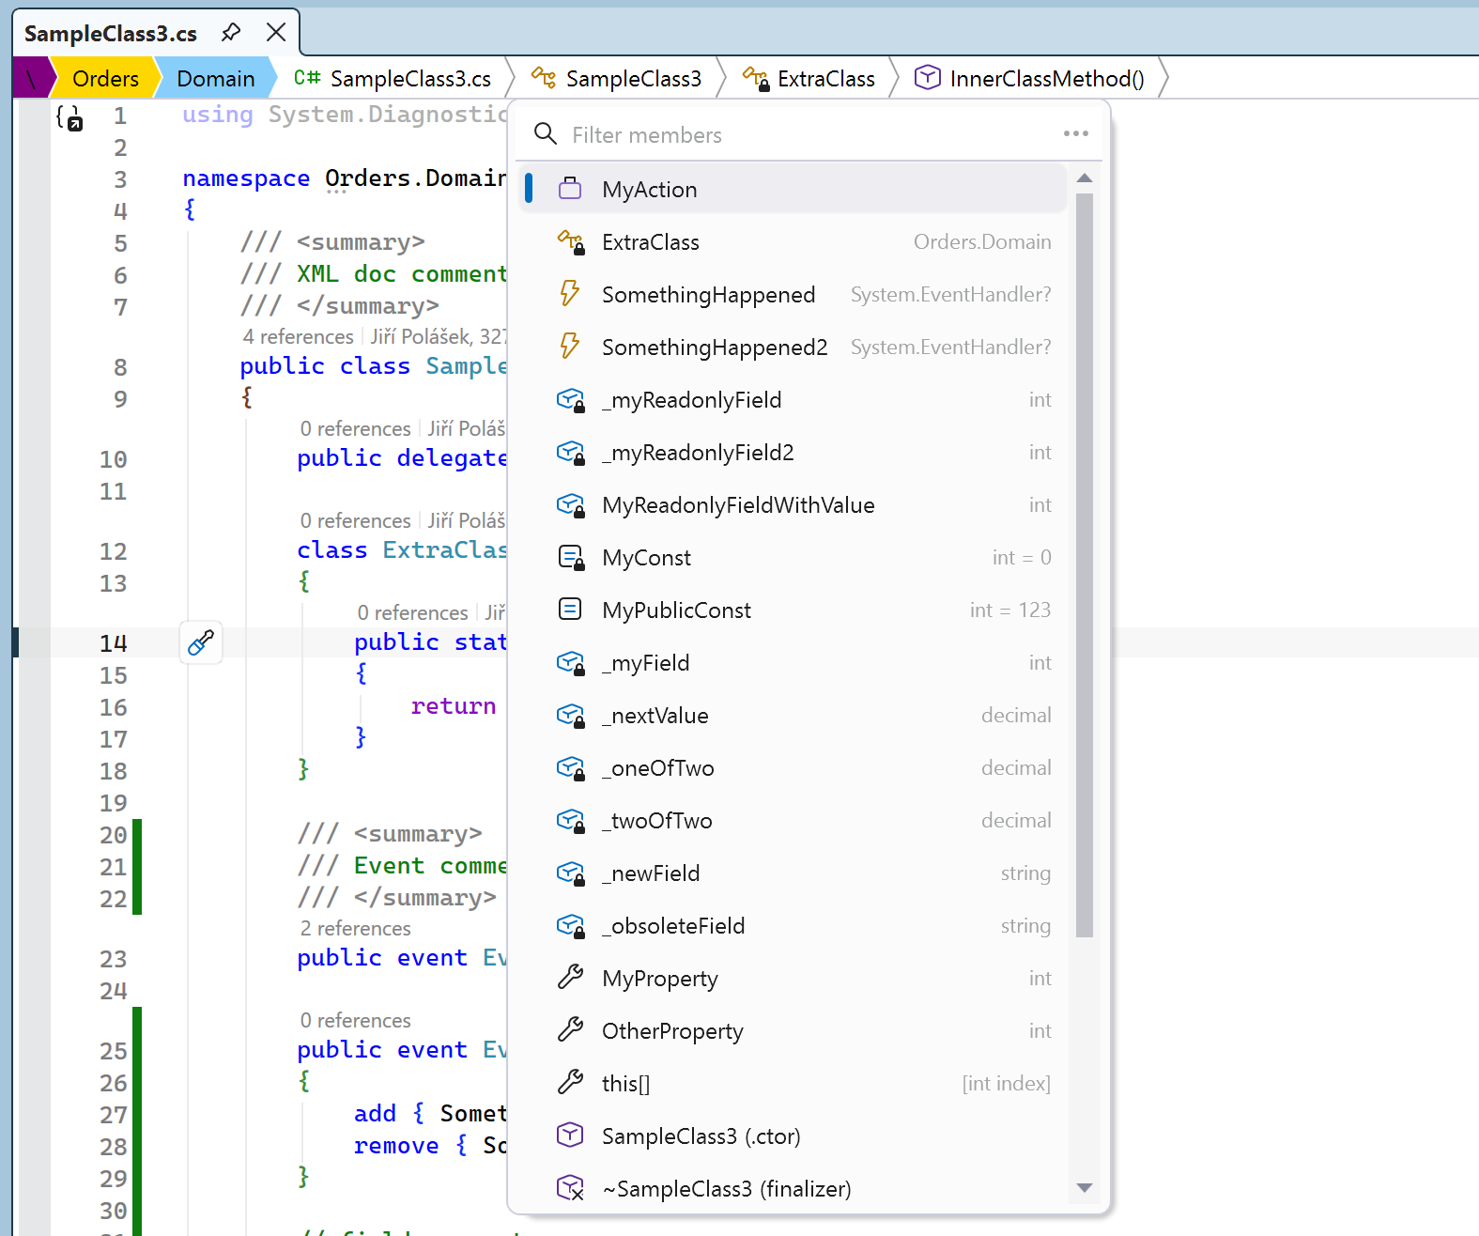This screenshot has width=1479, height=1236.
Task: Go to MyReadonlyFieldWithValue member
Action: tap(793, 505)
